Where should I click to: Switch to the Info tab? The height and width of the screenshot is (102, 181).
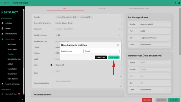65,8
